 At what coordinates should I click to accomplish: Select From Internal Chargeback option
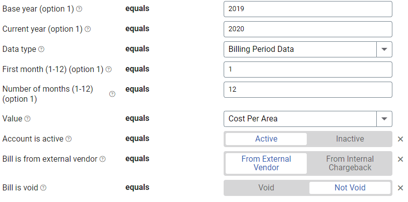point(350,163)
